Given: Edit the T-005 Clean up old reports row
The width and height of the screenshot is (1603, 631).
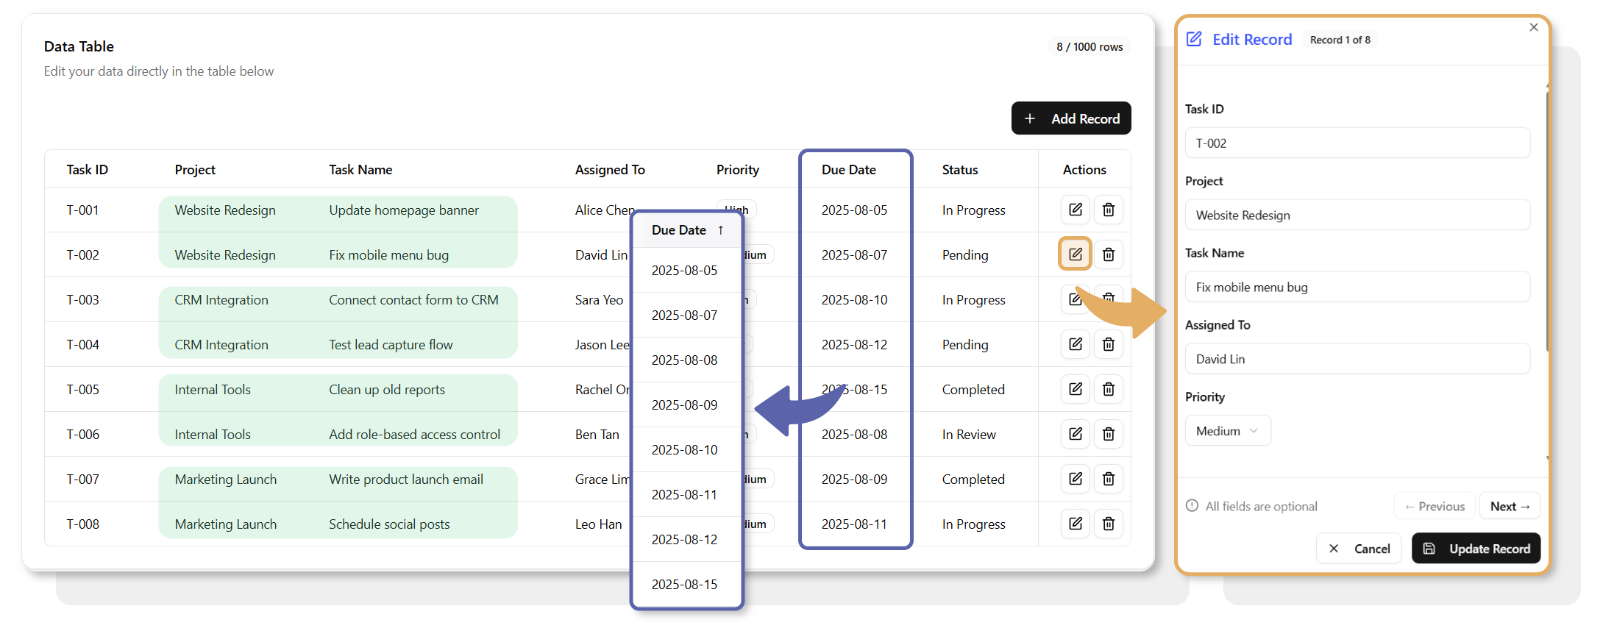Looking at the screenshot, I should point(1075,389).
